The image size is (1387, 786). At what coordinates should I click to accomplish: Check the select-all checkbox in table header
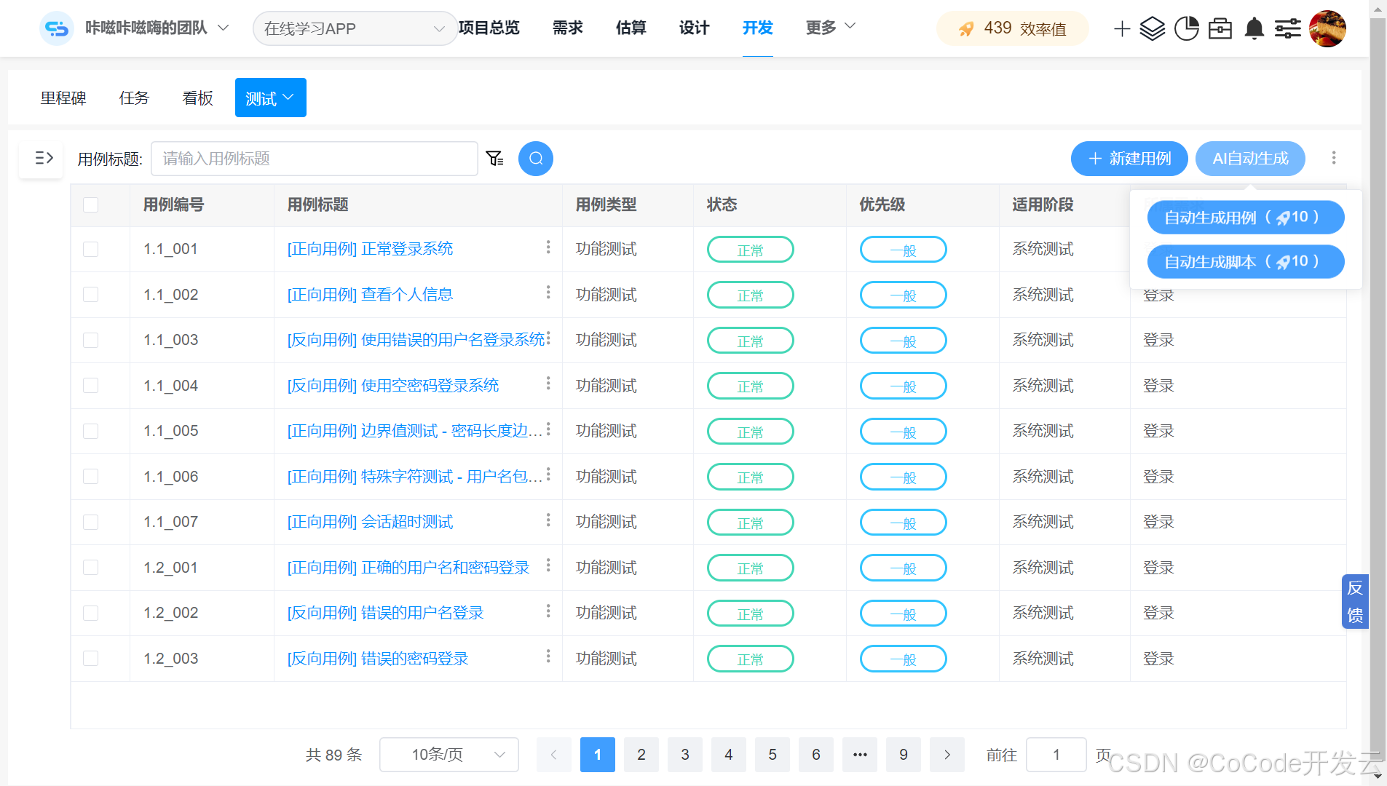pos(90,205)
